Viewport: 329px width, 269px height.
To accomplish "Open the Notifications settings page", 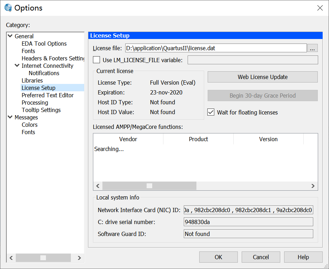I will (44, 73).
